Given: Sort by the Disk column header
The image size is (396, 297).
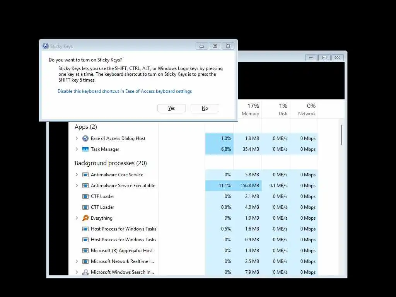Looking at the screenshot, I should pos(276,109).
